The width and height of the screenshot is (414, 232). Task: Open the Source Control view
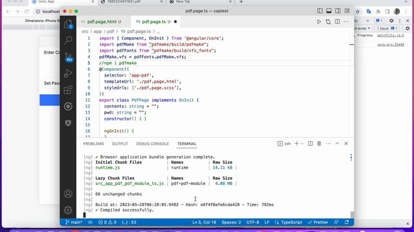pos(68,57)
